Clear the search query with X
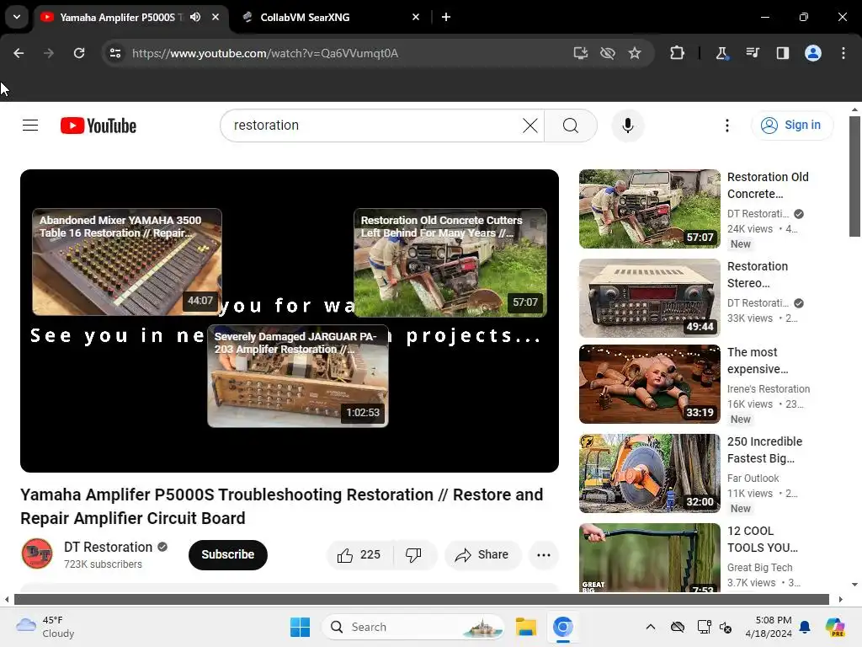The height and width of the screenshot is (647, 862). (x=530, y=126)
